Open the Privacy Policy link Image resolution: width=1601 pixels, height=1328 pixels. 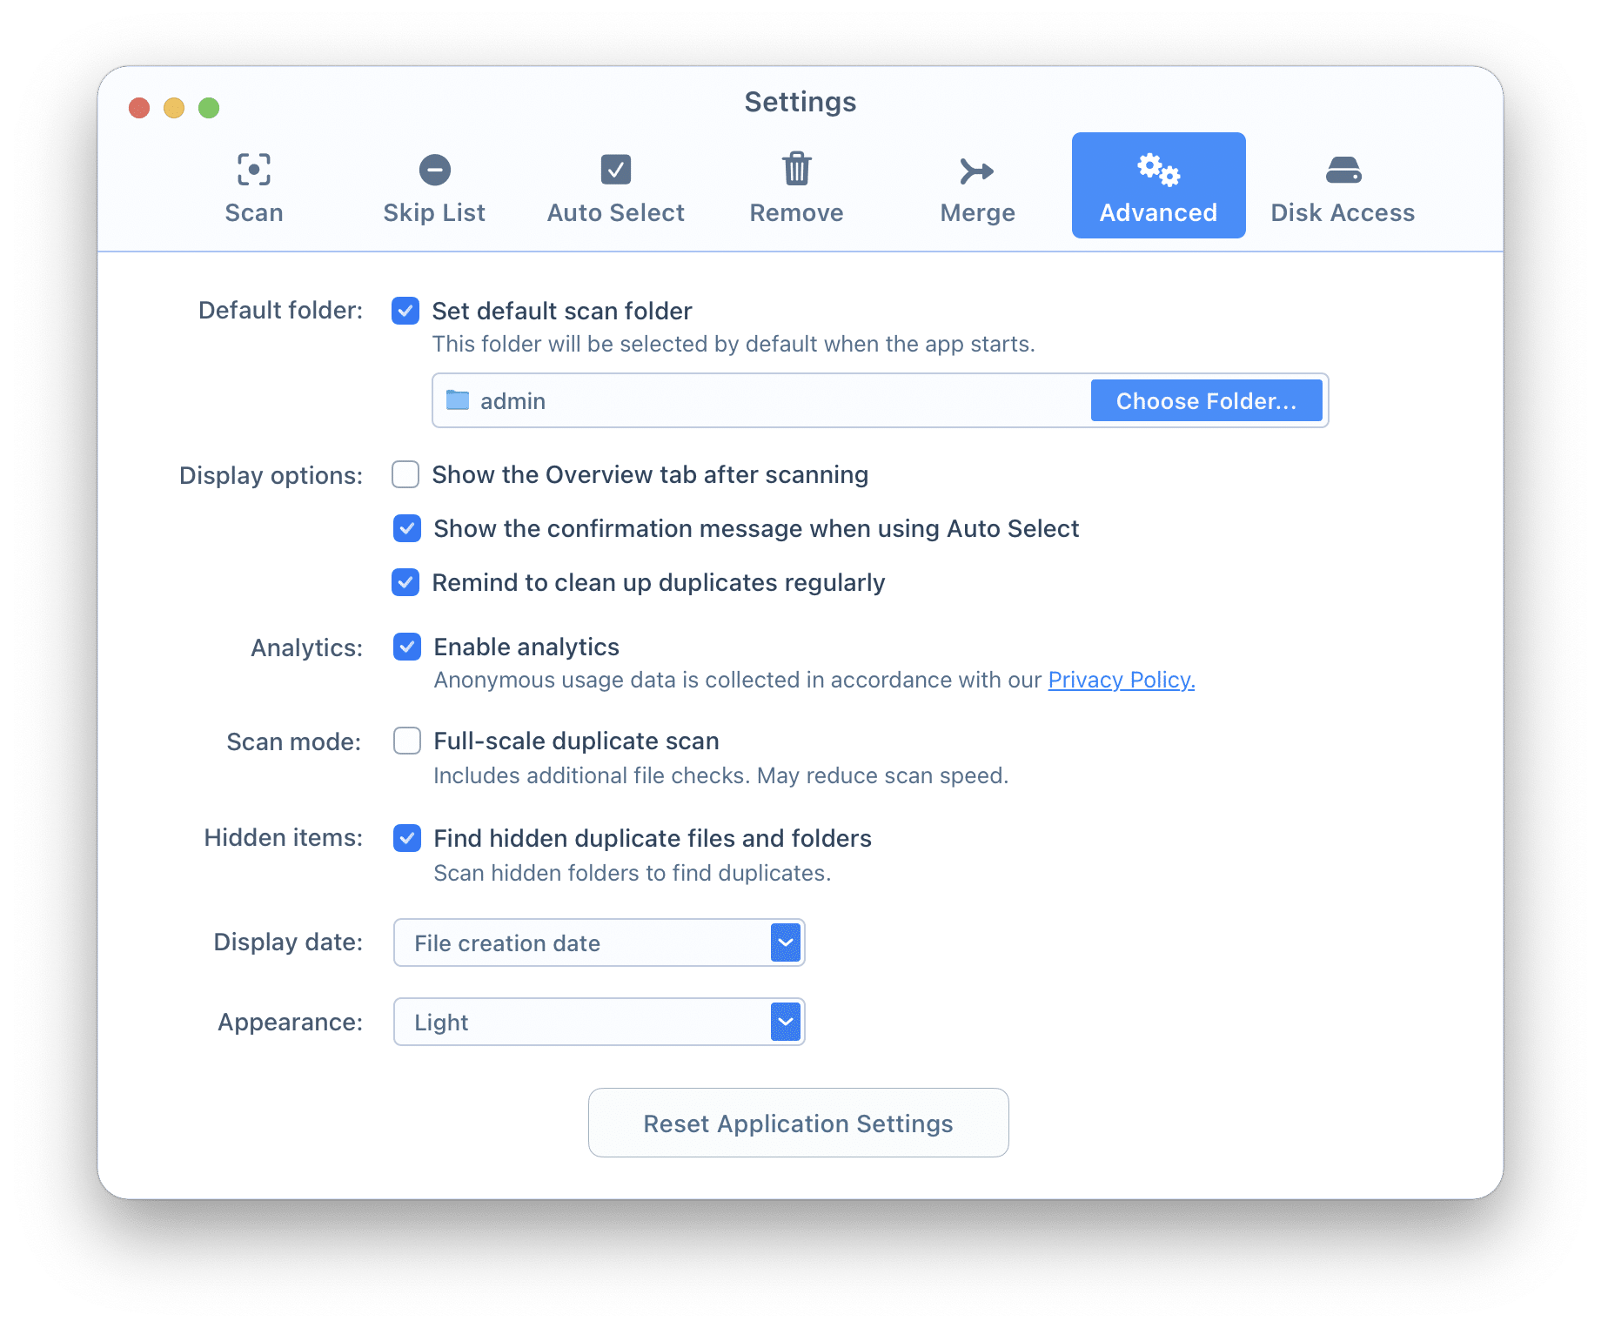pyautogui.click(x=1121, y=680)
